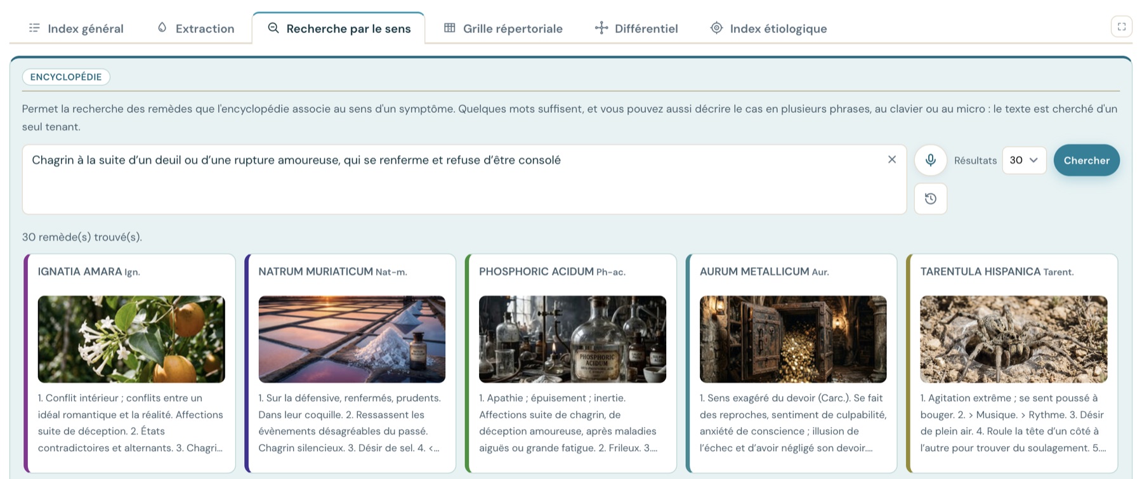Click the branching icon beside Différentiel
This screenshot has height=479, width=1142.
pos(601,28)
